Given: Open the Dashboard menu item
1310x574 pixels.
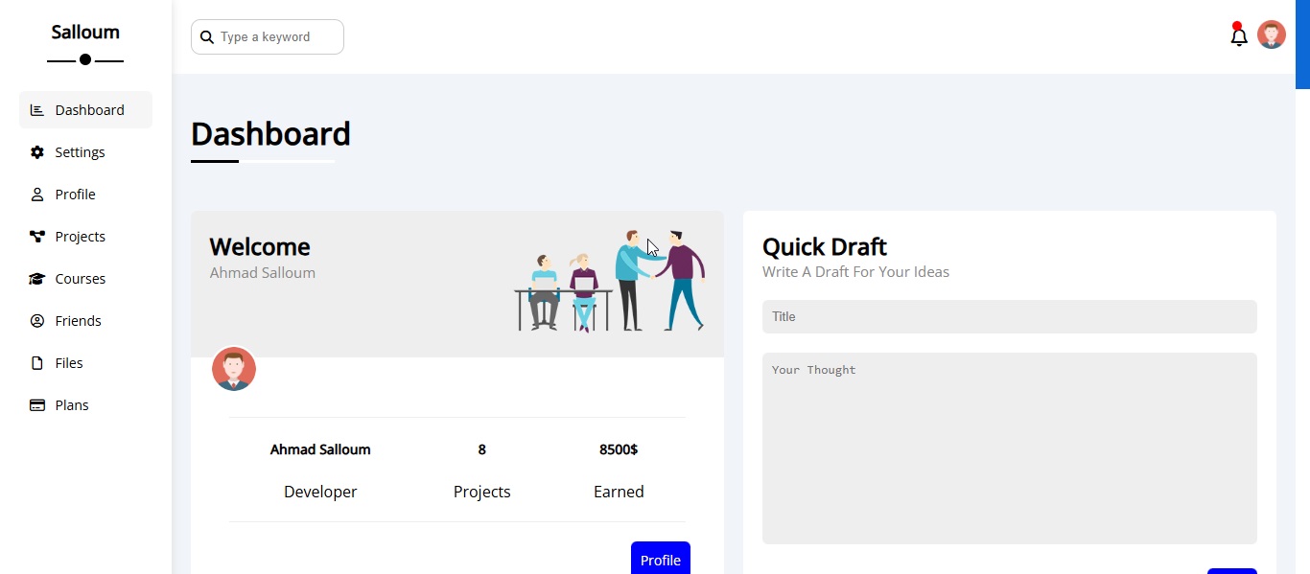Looking at the screenshot, I should coord(85,110).
